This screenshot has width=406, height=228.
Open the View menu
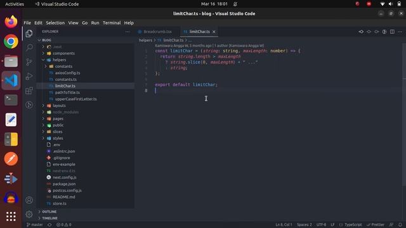(74, 23)
